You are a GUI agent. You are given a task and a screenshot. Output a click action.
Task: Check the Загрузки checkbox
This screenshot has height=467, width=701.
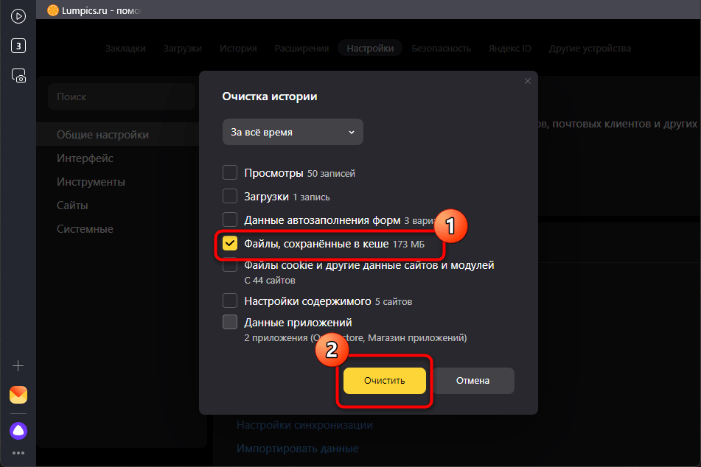230,196
